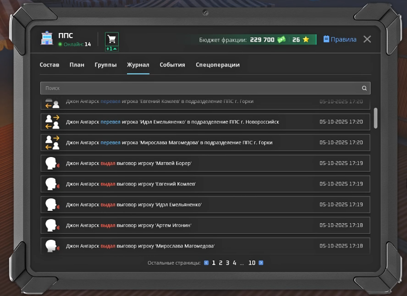Click reprimand icon for Матвей Борер entry
The height and width of the screenshot is (296, 407).
[52, 163]
